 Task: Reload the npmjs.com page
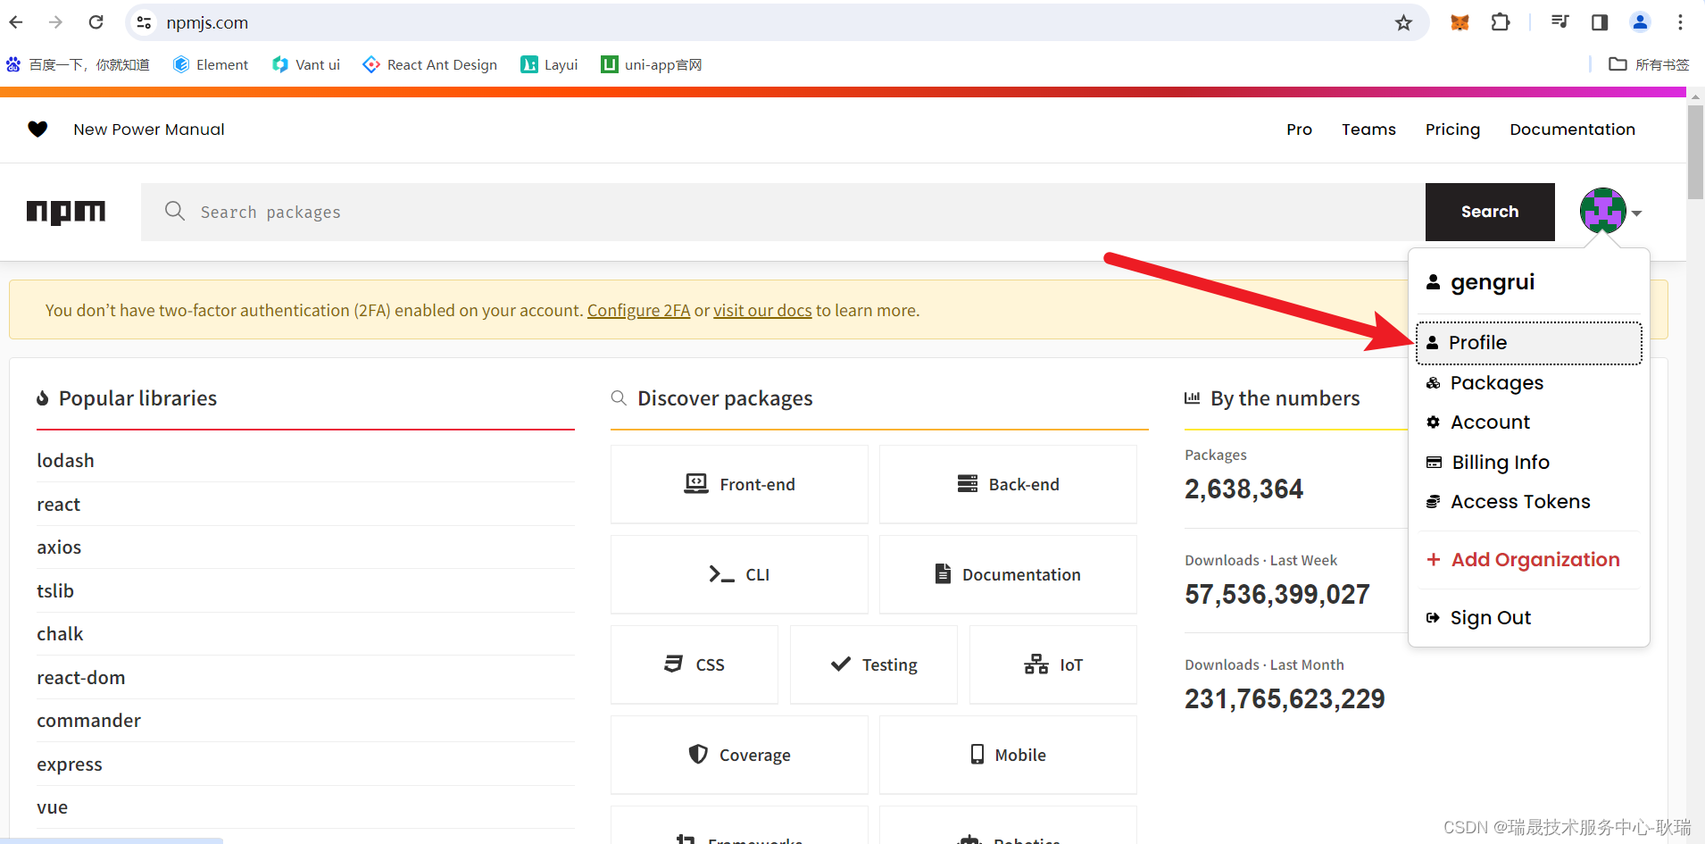click(x=96, y=22)
